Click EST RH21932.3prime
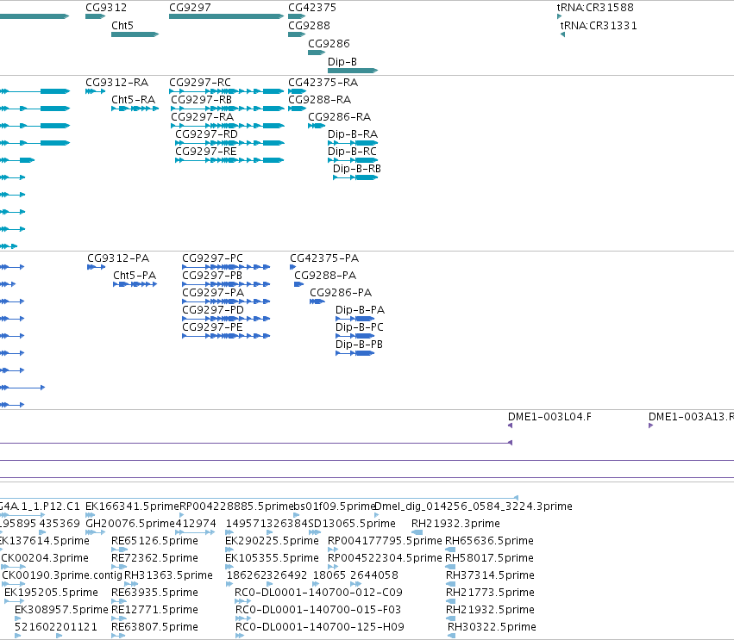 pos(455,524)
